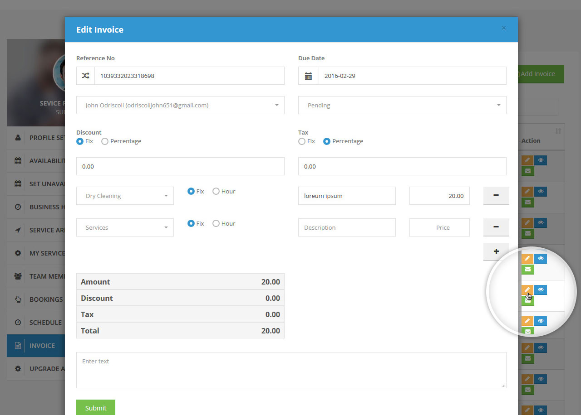Viewport: 581px width, 415px height.
Task: Click the calendar icon beside Due Date
Action: [x=308, y=76]
